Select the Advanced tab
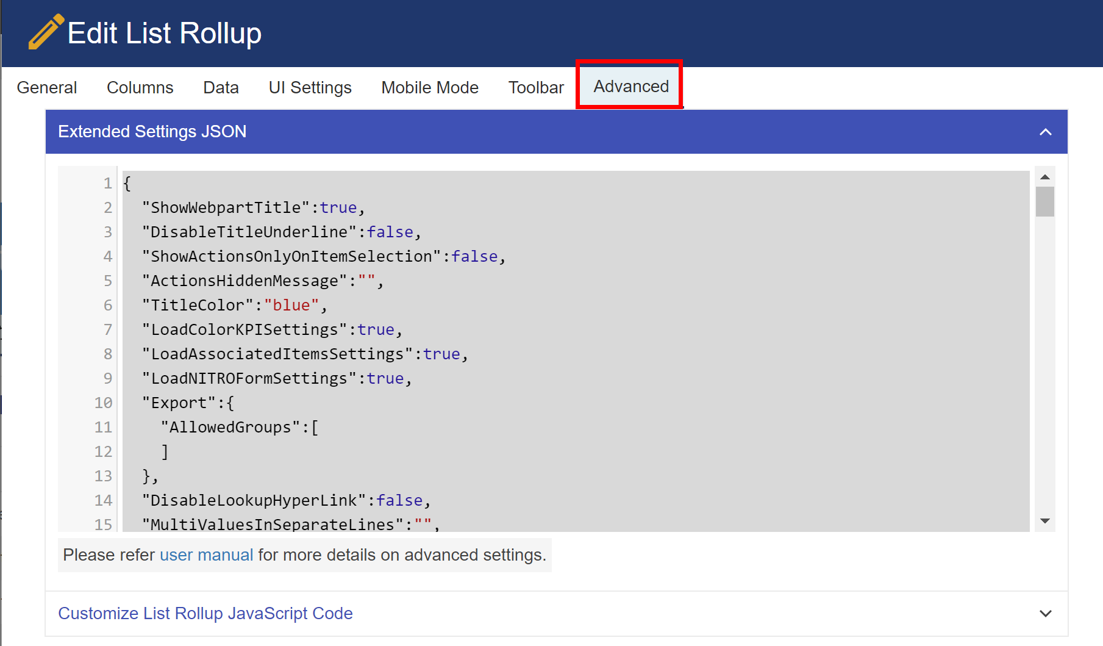 click(x=631, y=86)
